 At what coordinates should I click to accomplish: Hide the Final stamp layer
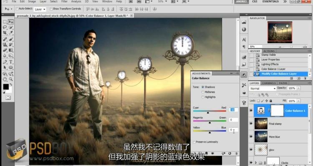point(251,124)
